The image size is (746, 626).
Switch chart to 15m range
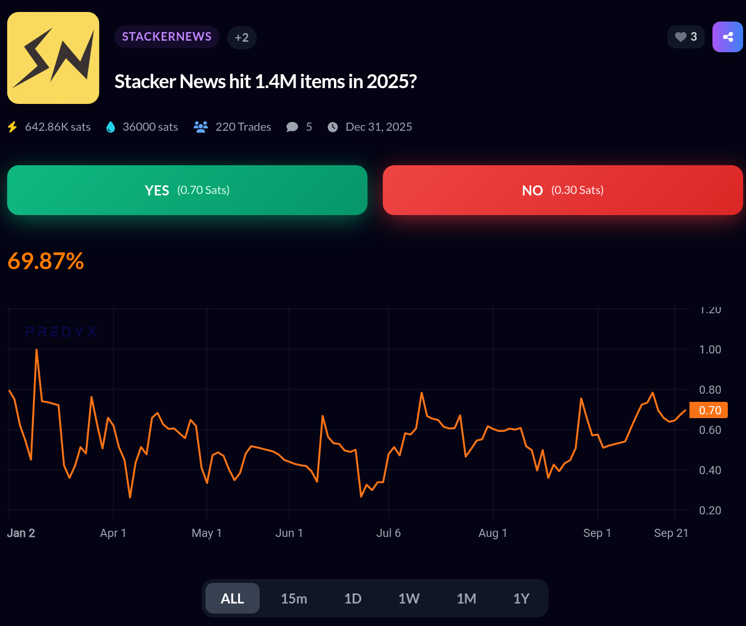(294, 598)
